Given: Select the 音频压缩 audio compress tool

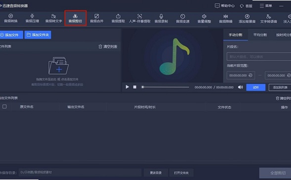Looking at the screenshot, I should 32,18.
